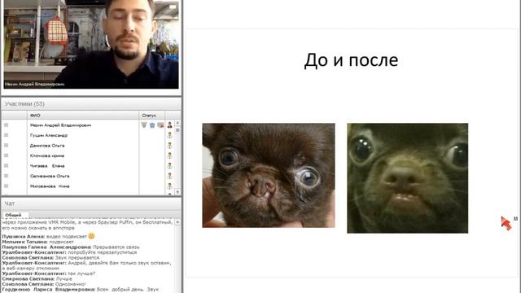521x293 pixels.
Task: Click the chat message 'так лучше?'
Action: (81, 273)
